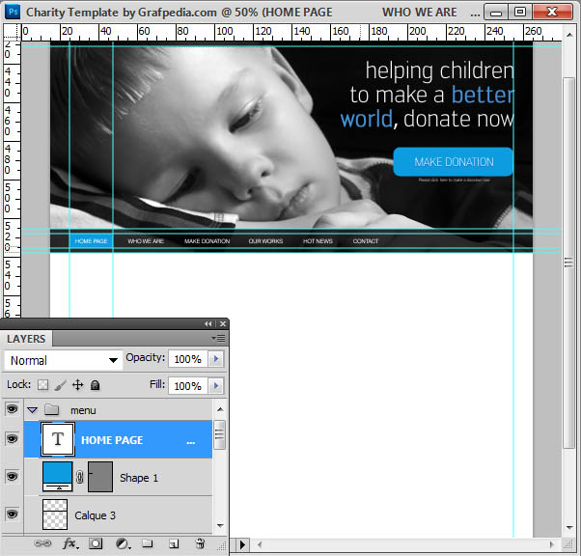The height and width of the screenshot is (556, 581).
Task: Click WHO WE ARE in canvas menu
Action: tap(146, 241)
